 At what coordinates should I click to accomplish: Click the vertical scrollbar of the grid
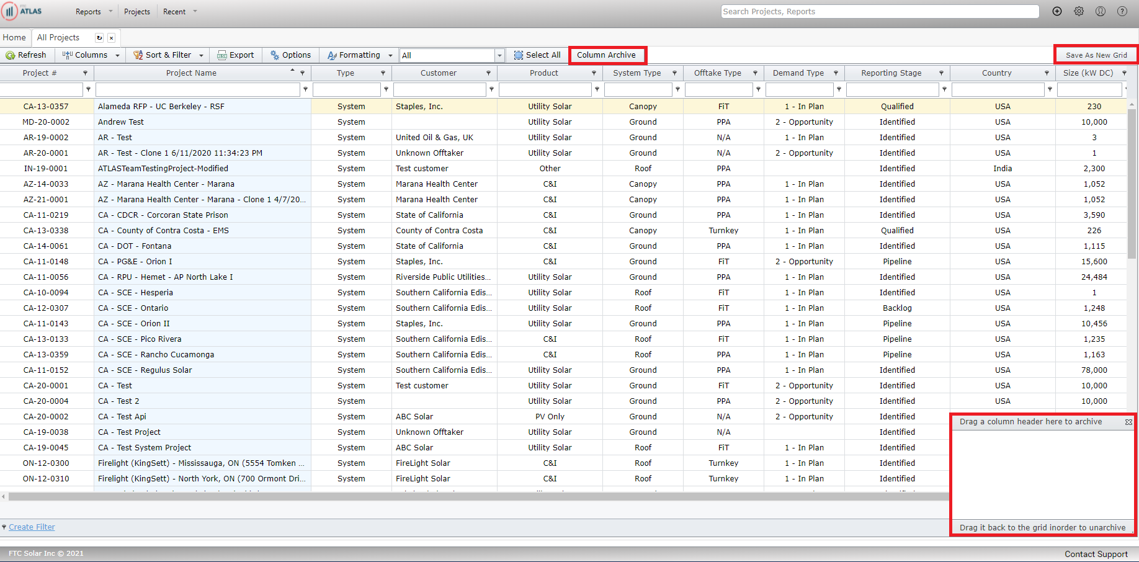(1132, 183)
